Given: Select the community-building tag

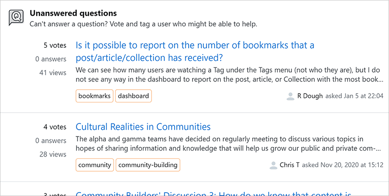Looking at the screenshot, I should [148, 165].
